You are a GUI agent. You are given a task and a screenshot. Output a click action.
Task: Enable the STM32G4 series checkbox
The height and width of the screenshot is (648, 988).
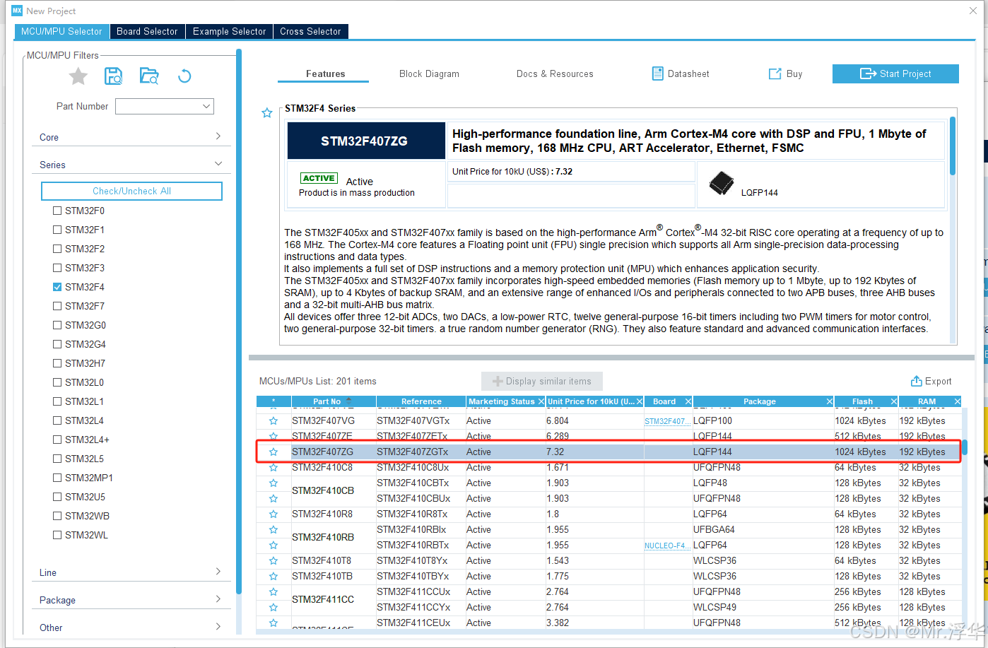(57, 344)
